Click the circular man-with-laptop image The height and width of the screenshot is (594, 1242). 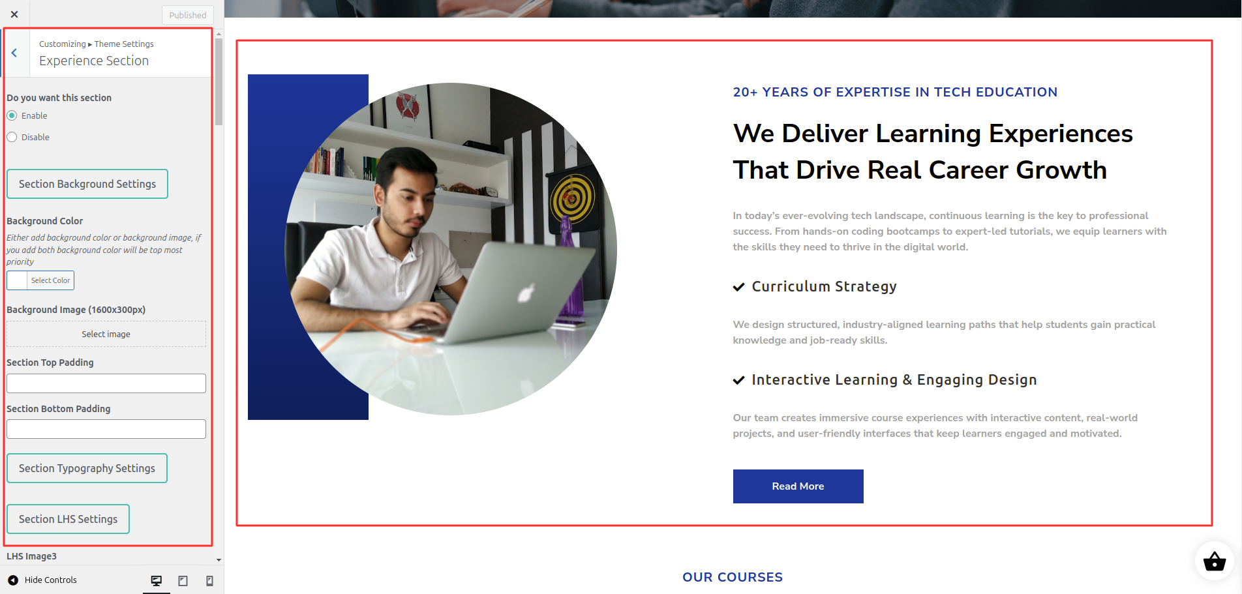[x=451, y=248]
